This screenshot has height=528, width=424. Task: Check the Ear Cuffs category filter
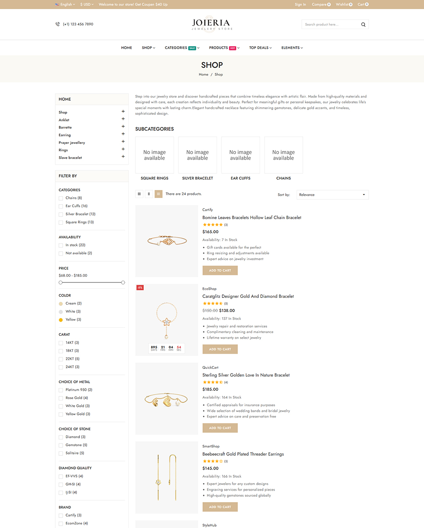(61, 206)
